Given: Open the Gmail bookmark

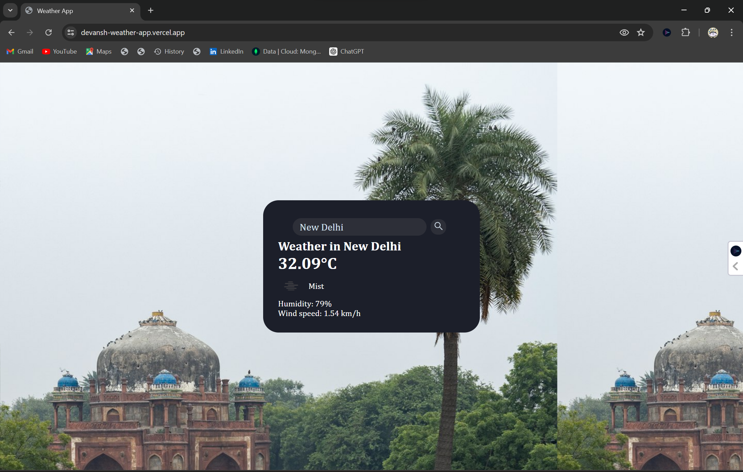Looking at the screenshot, I should pos(20,52).
